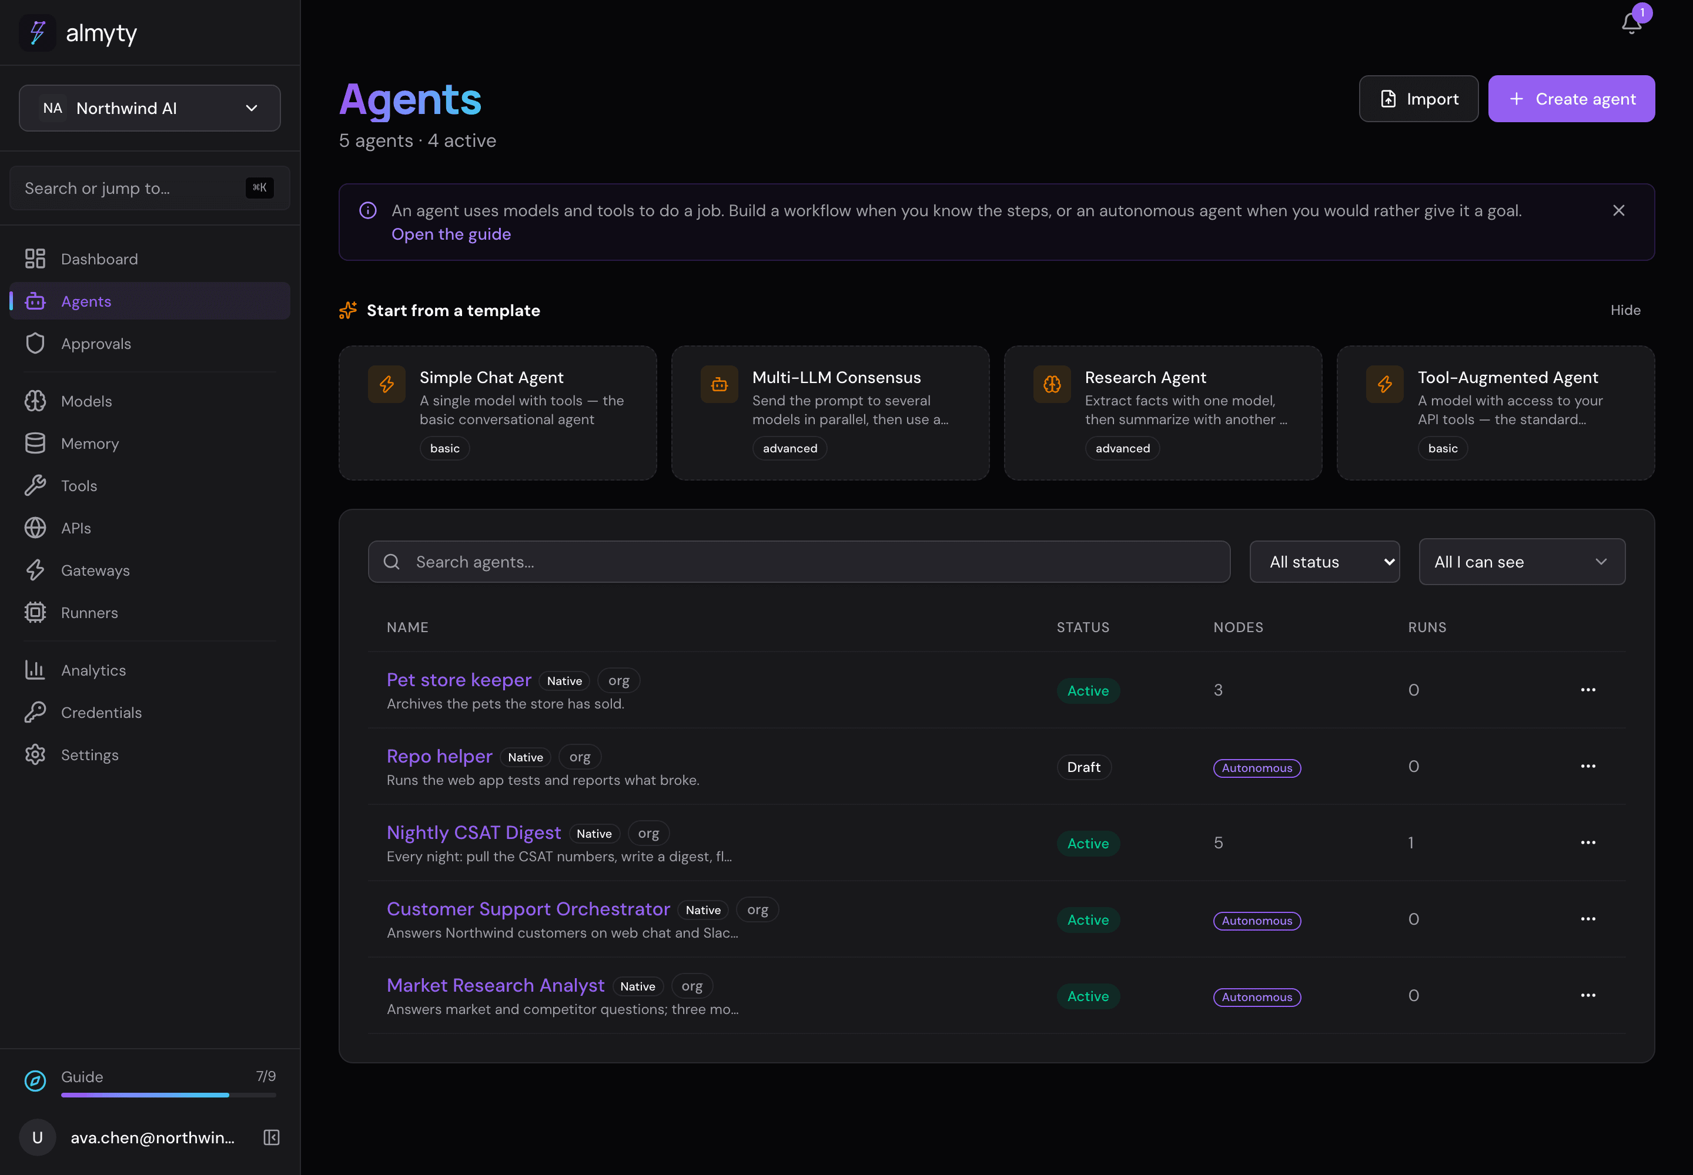Click the Tool-Augmented Agent bolt icon
This screenshot has height=1175, width=1693.
[x=1385, y=384]
